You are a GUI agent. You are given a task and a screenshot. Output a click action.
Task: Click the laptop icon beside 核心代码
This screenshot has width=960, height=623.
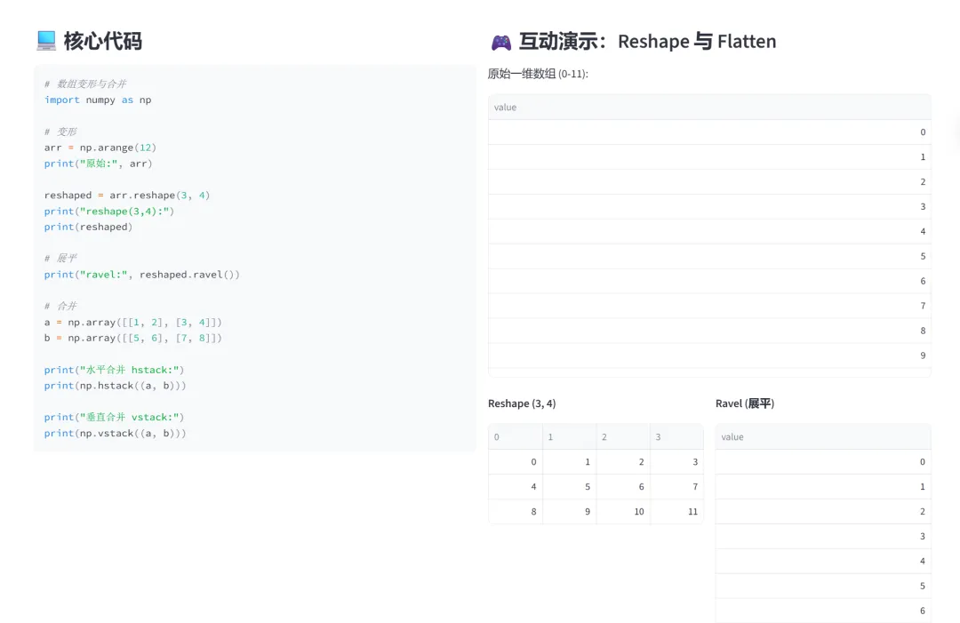[46, 41]
